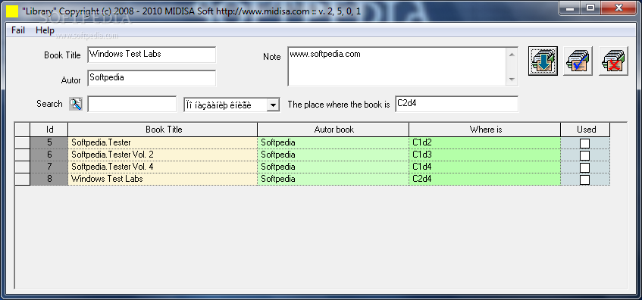Click the book place field containing C2d4
The height and width of the screenshot is (300, 642).
click(456, 104)
